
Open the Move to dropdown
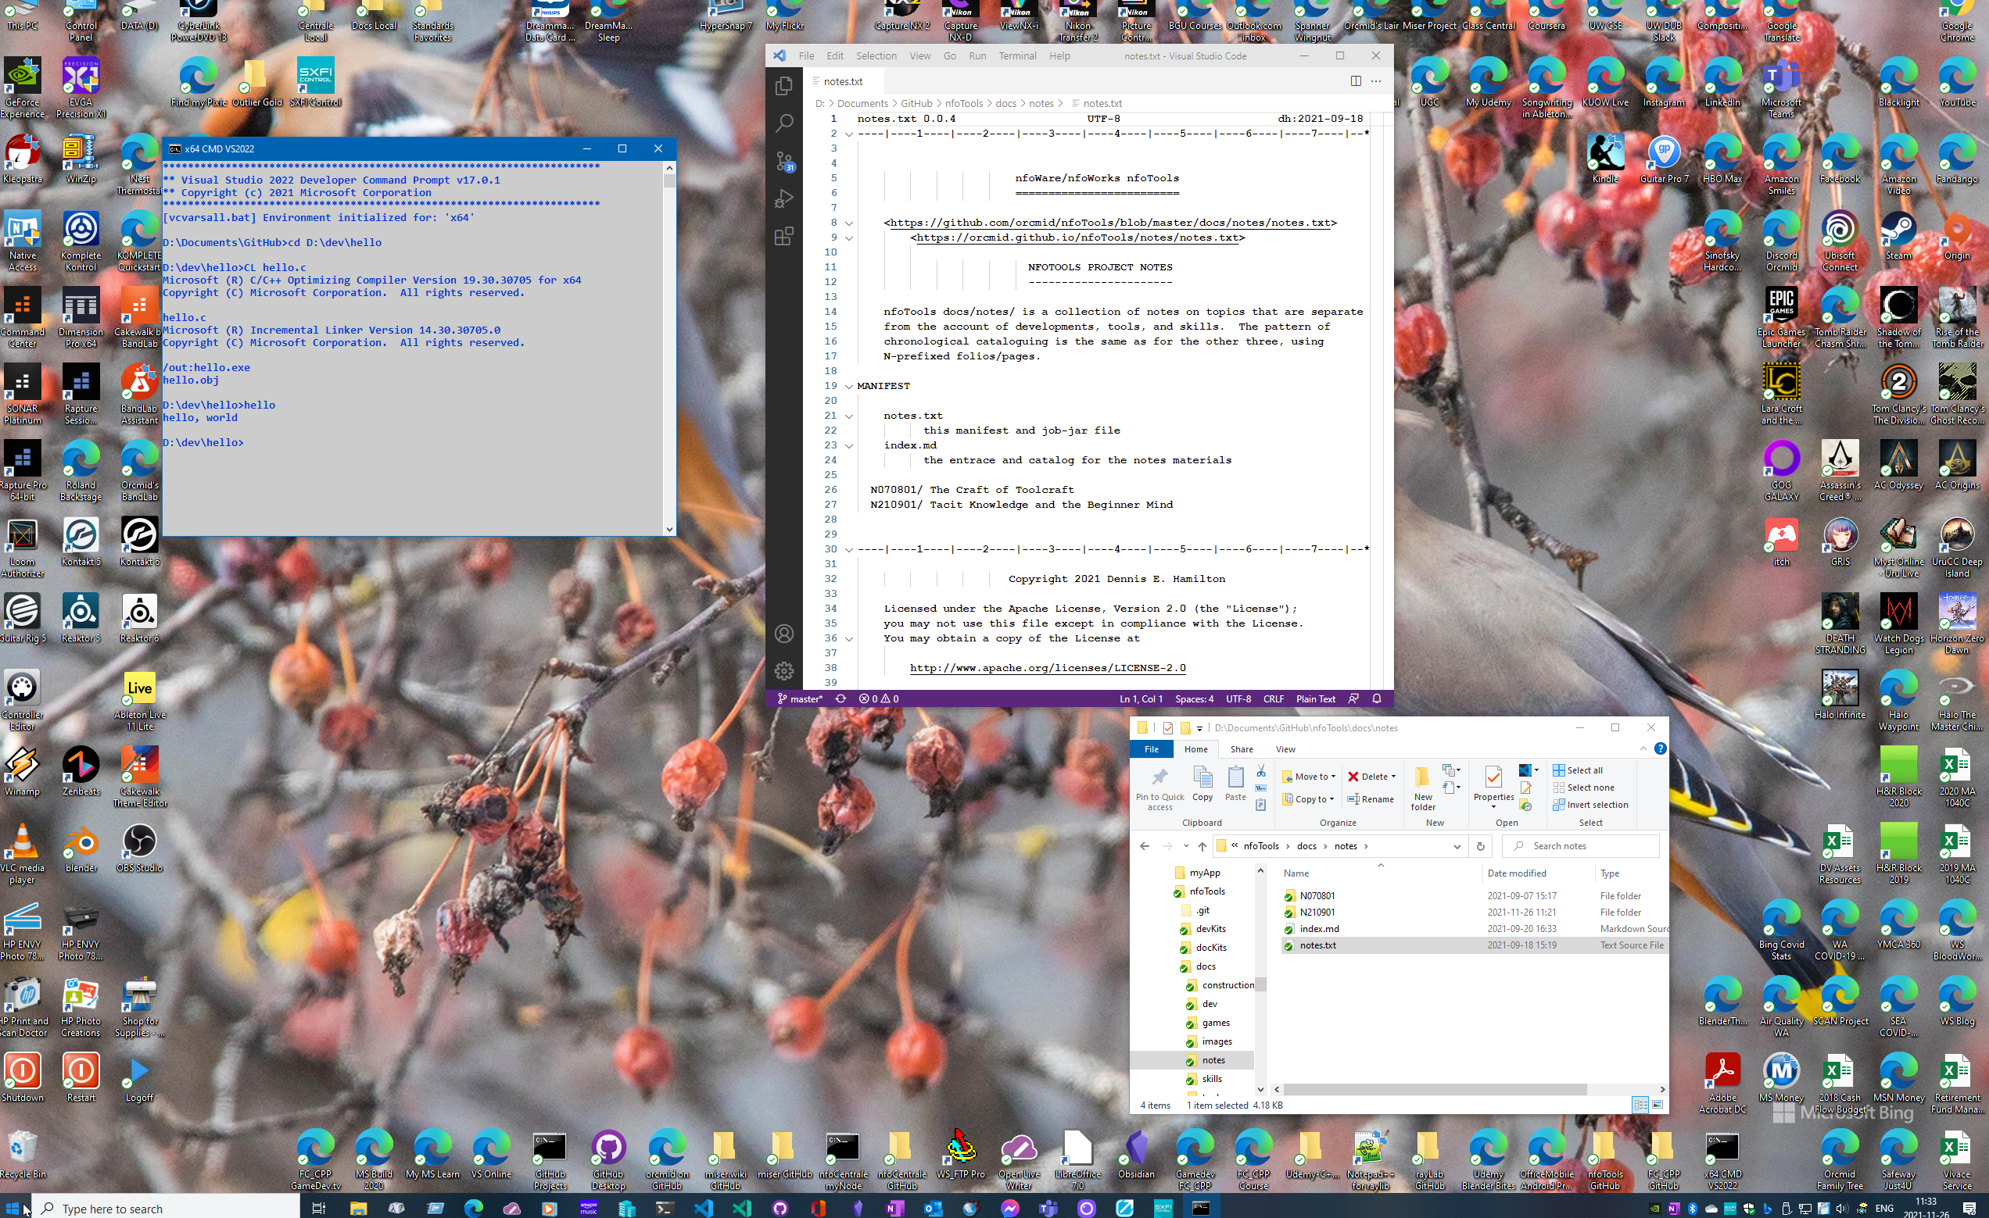pyautogui.click(x=1309, y=777)
